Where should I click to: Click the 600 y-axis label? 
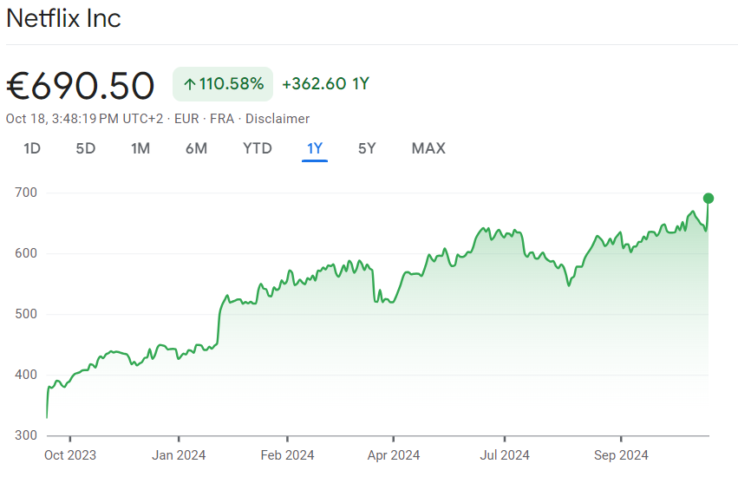26,253
